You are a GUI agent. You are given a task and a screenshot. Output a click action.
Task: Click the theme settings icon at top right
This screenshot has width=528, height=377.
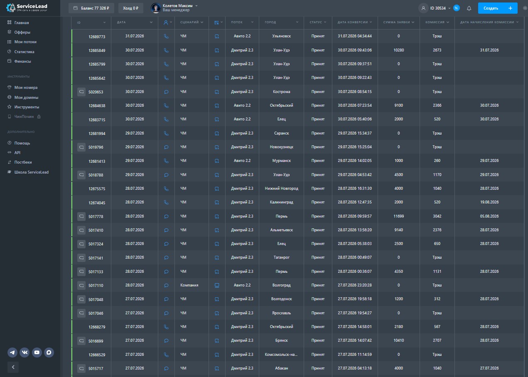point(525,8)
